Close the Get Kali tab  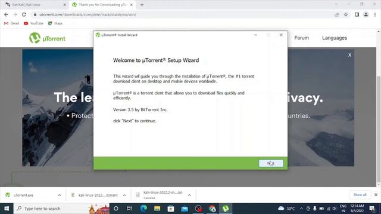pyautogui.click(x=65, y=5)
